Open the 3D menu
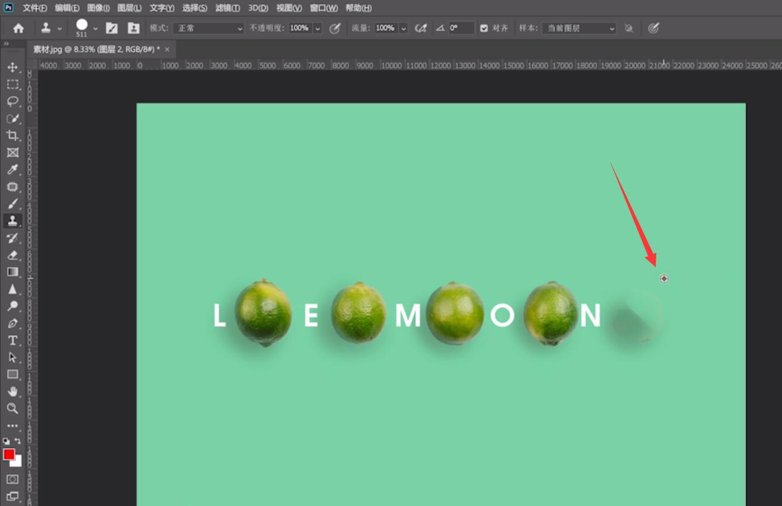 coord(258,8)
